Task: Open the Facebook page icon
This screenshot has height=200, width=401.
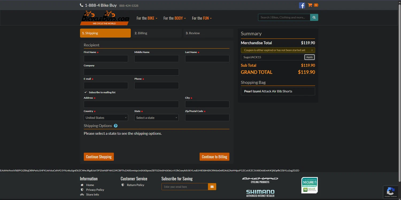Action: click(302, 5)
